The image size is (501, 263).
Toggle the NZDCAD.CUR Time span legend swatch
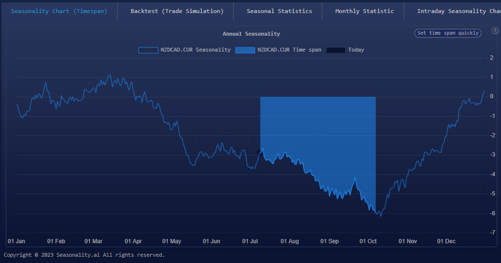tap(245, 50)
